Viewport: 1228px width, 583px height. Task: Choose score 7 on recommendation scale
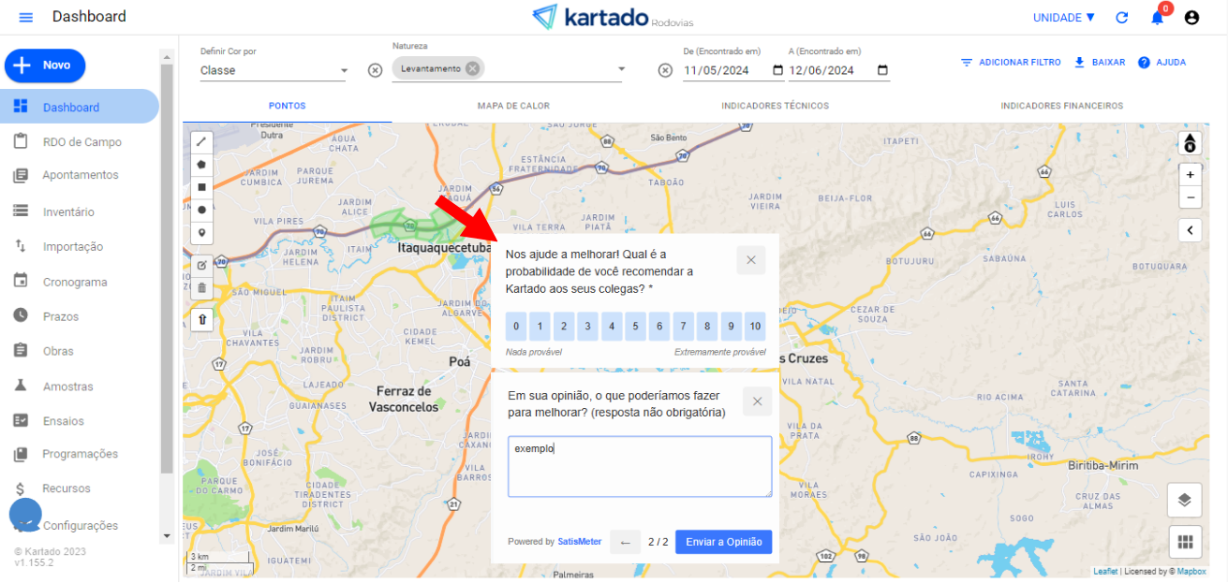tap(684, 327)
